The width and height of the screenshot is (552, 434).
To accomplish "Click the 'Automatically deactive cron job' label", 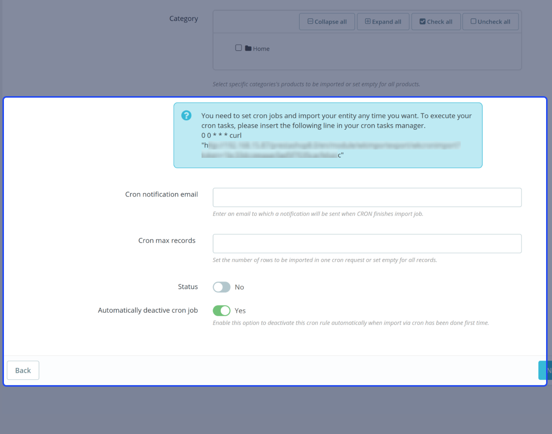I will [x=148, y=310].
